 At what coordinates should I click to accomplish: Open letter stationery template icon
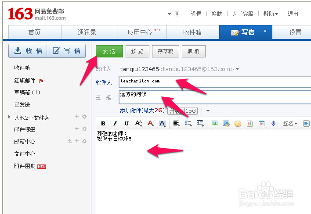tap(250, 124)
